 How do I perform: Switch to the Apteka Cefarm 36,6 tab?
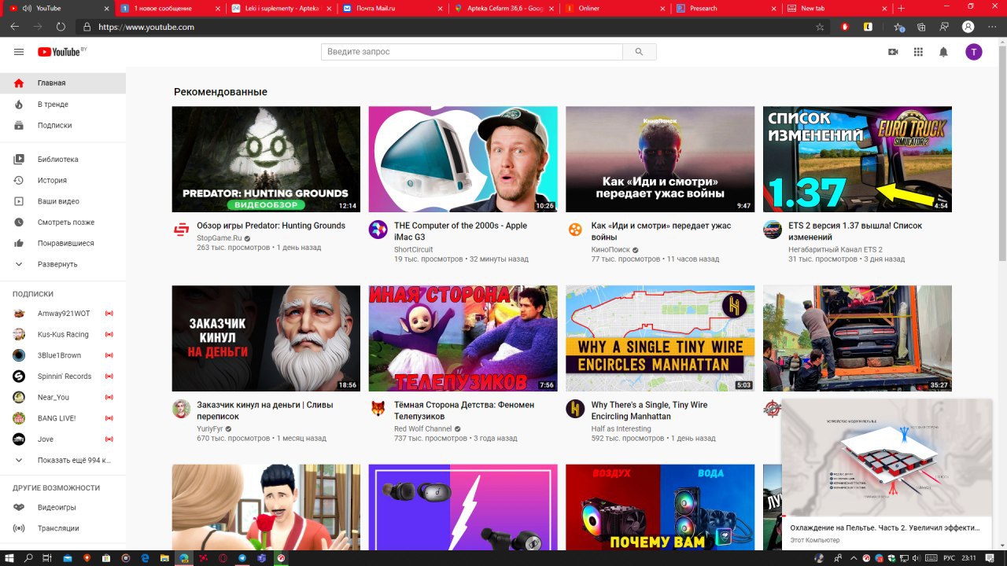pos(502,8)
